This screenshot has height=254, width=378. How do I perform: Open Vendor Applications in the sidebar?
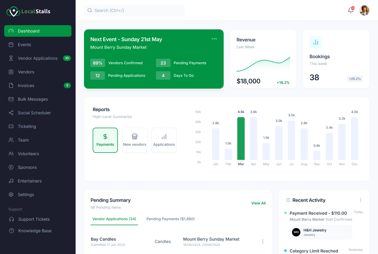(38, 58)
